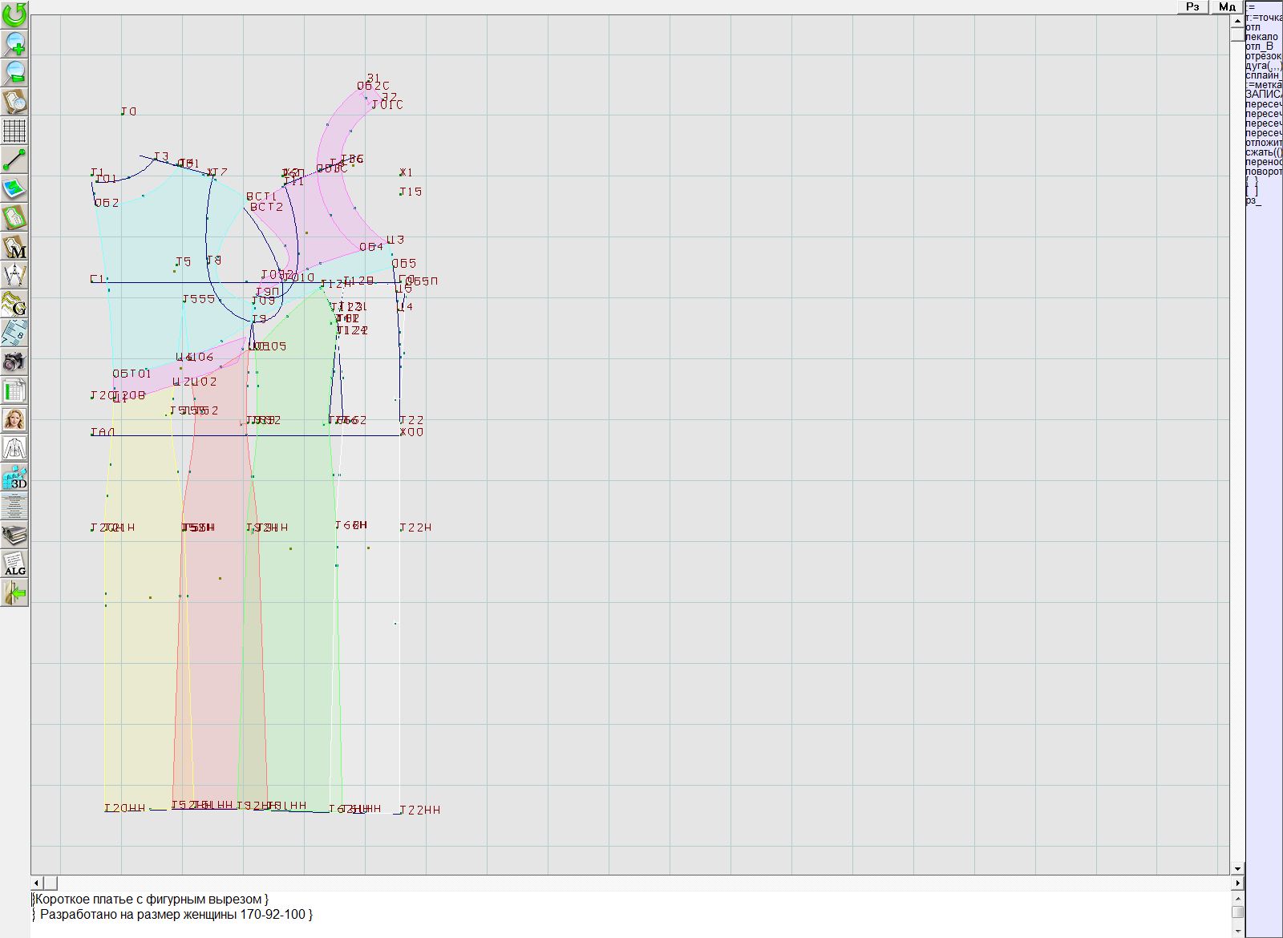Open the green spreadsheet table icon
The image size is (1283, 938).
pyautogui.click(x=14, y=391)
